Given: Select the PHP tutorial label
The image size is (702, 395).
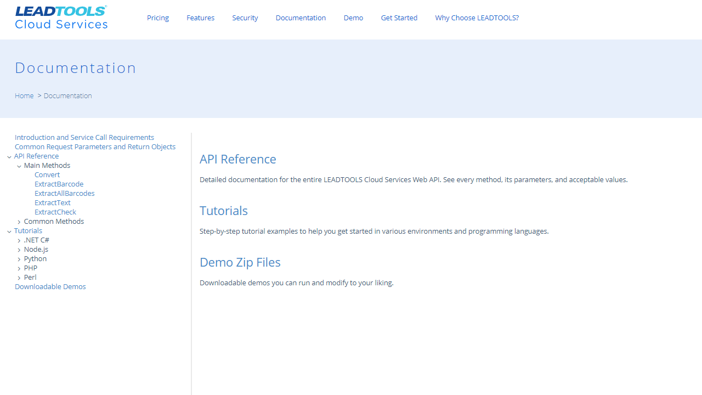Looking at the screenshot, I should (31, 268).
